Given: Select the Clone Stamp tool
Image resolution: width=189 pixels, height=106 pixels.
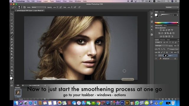Looking at the screenshot, I should click(12, 39).
